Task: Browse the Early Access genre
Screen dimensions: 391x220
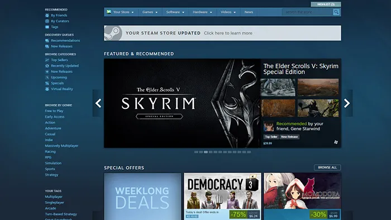Action: click(55, 117)
